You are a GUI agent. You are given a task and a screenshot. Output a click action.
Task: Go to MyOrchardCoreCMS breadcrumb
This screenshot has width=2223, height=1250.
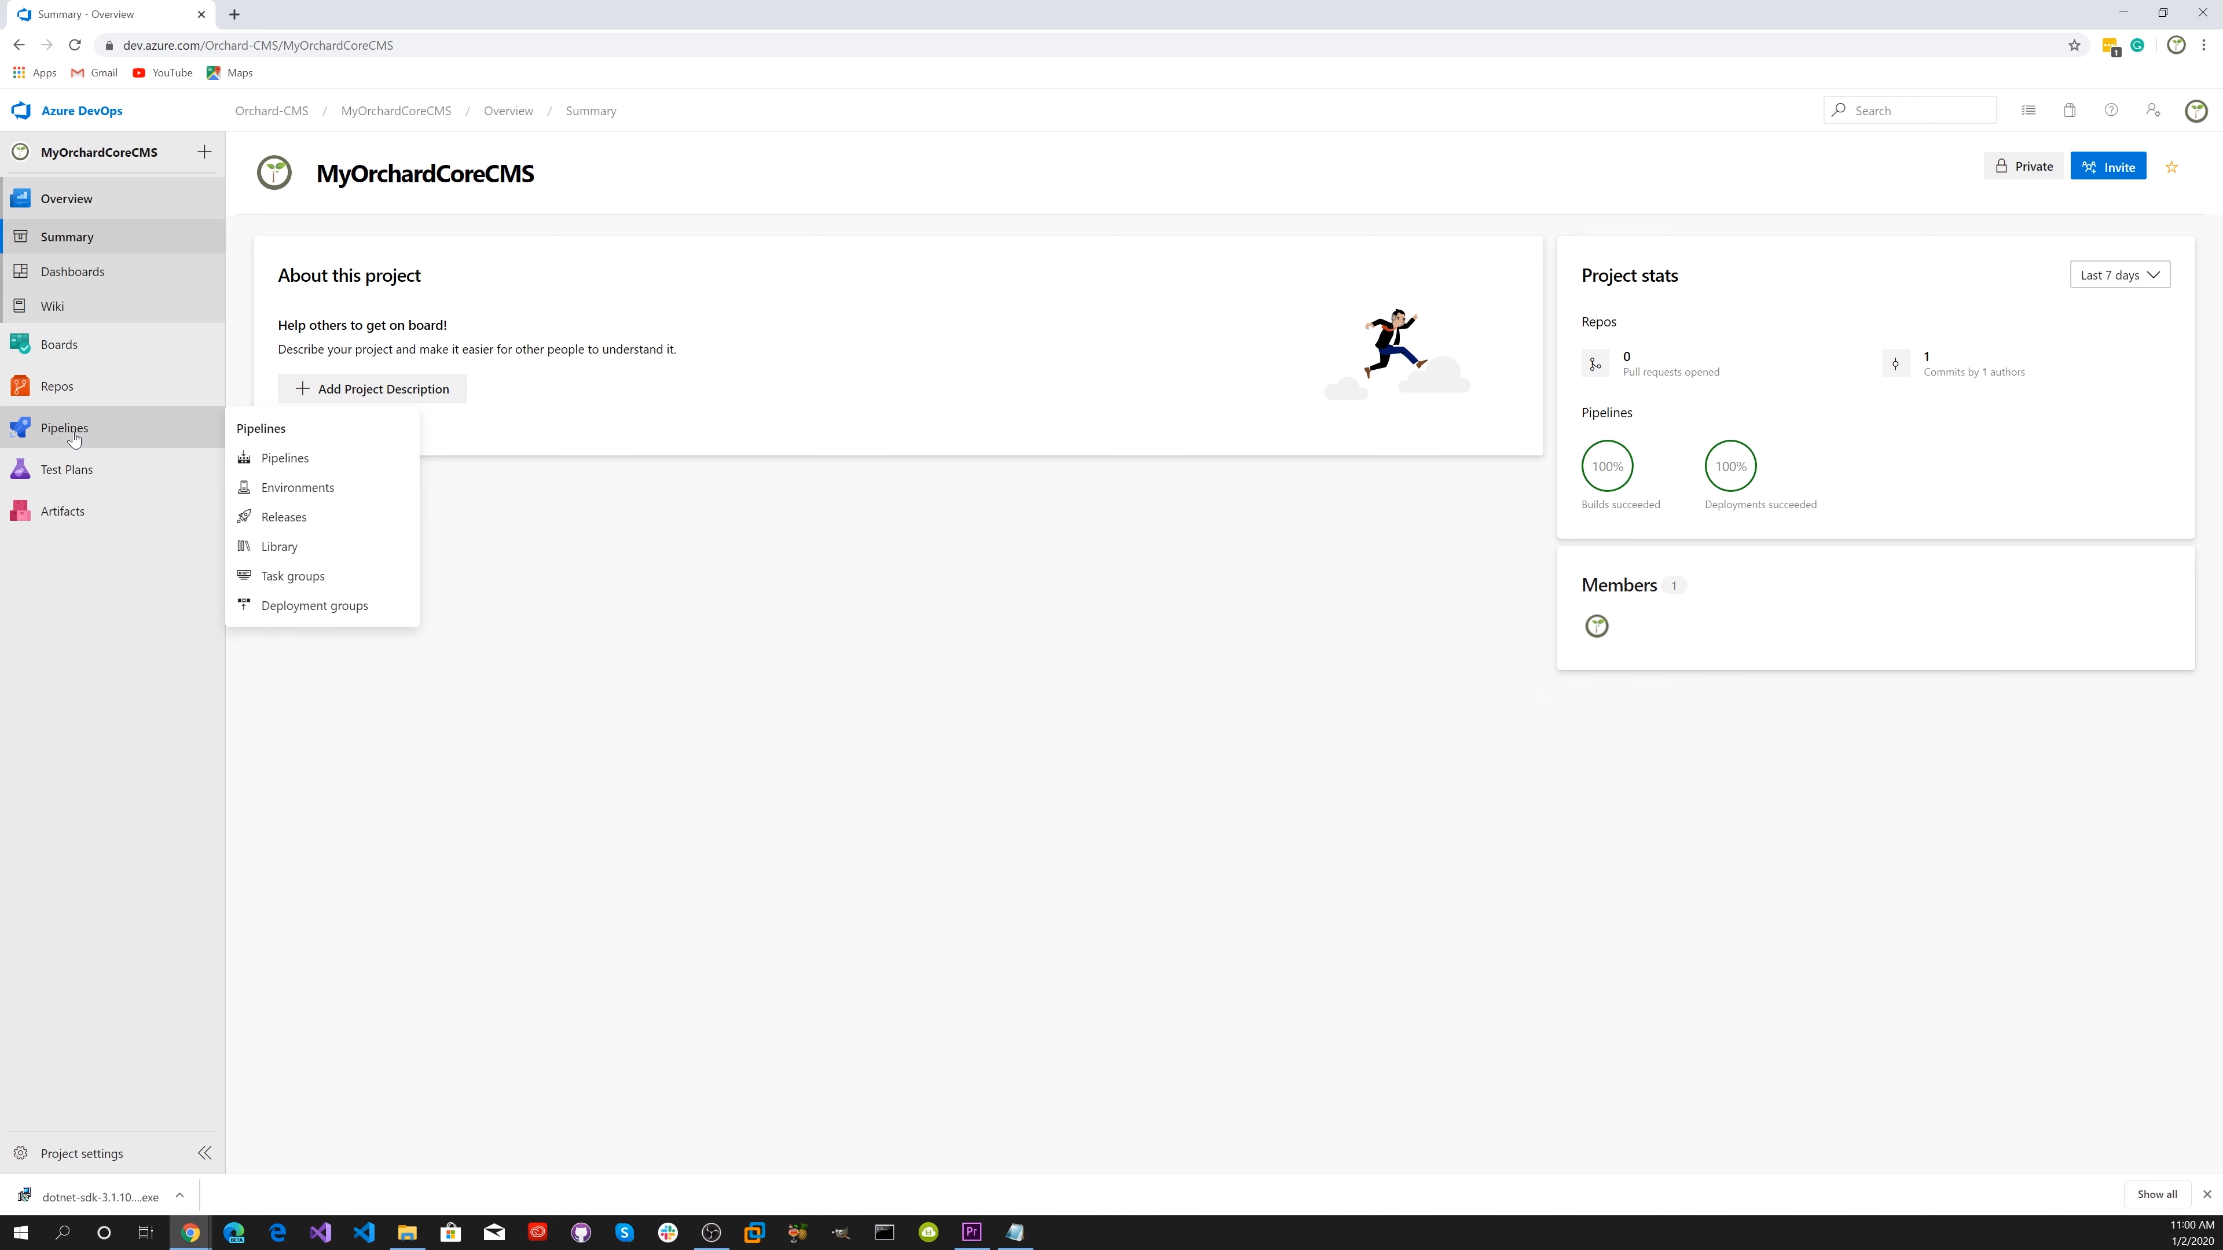tap(396, 111)
